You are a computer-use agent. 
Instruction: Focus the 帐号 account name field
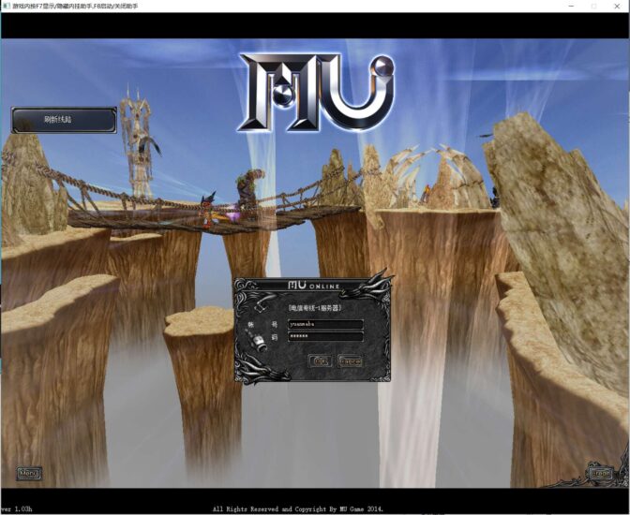pos(326,324)
